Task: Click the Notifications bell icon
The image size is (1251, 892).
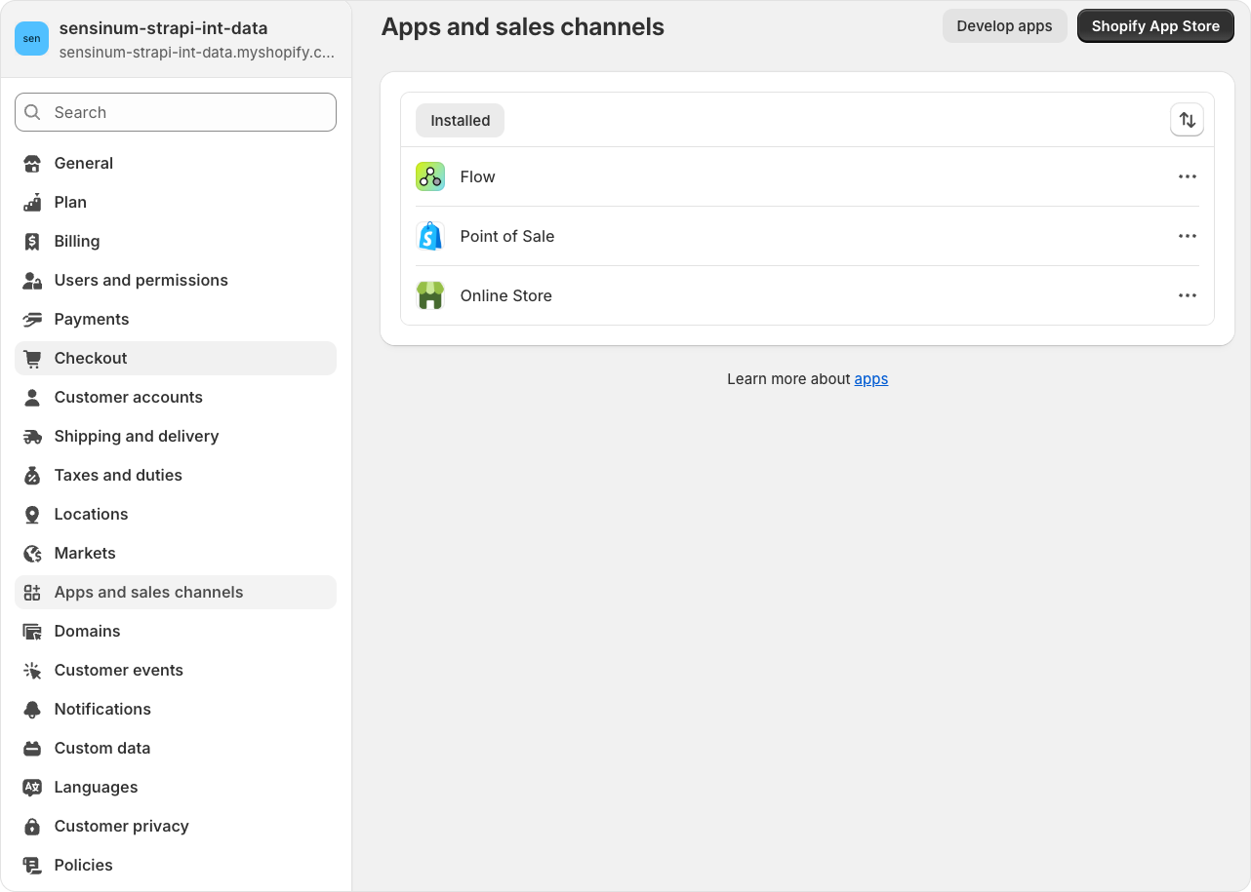Action: 32,709
